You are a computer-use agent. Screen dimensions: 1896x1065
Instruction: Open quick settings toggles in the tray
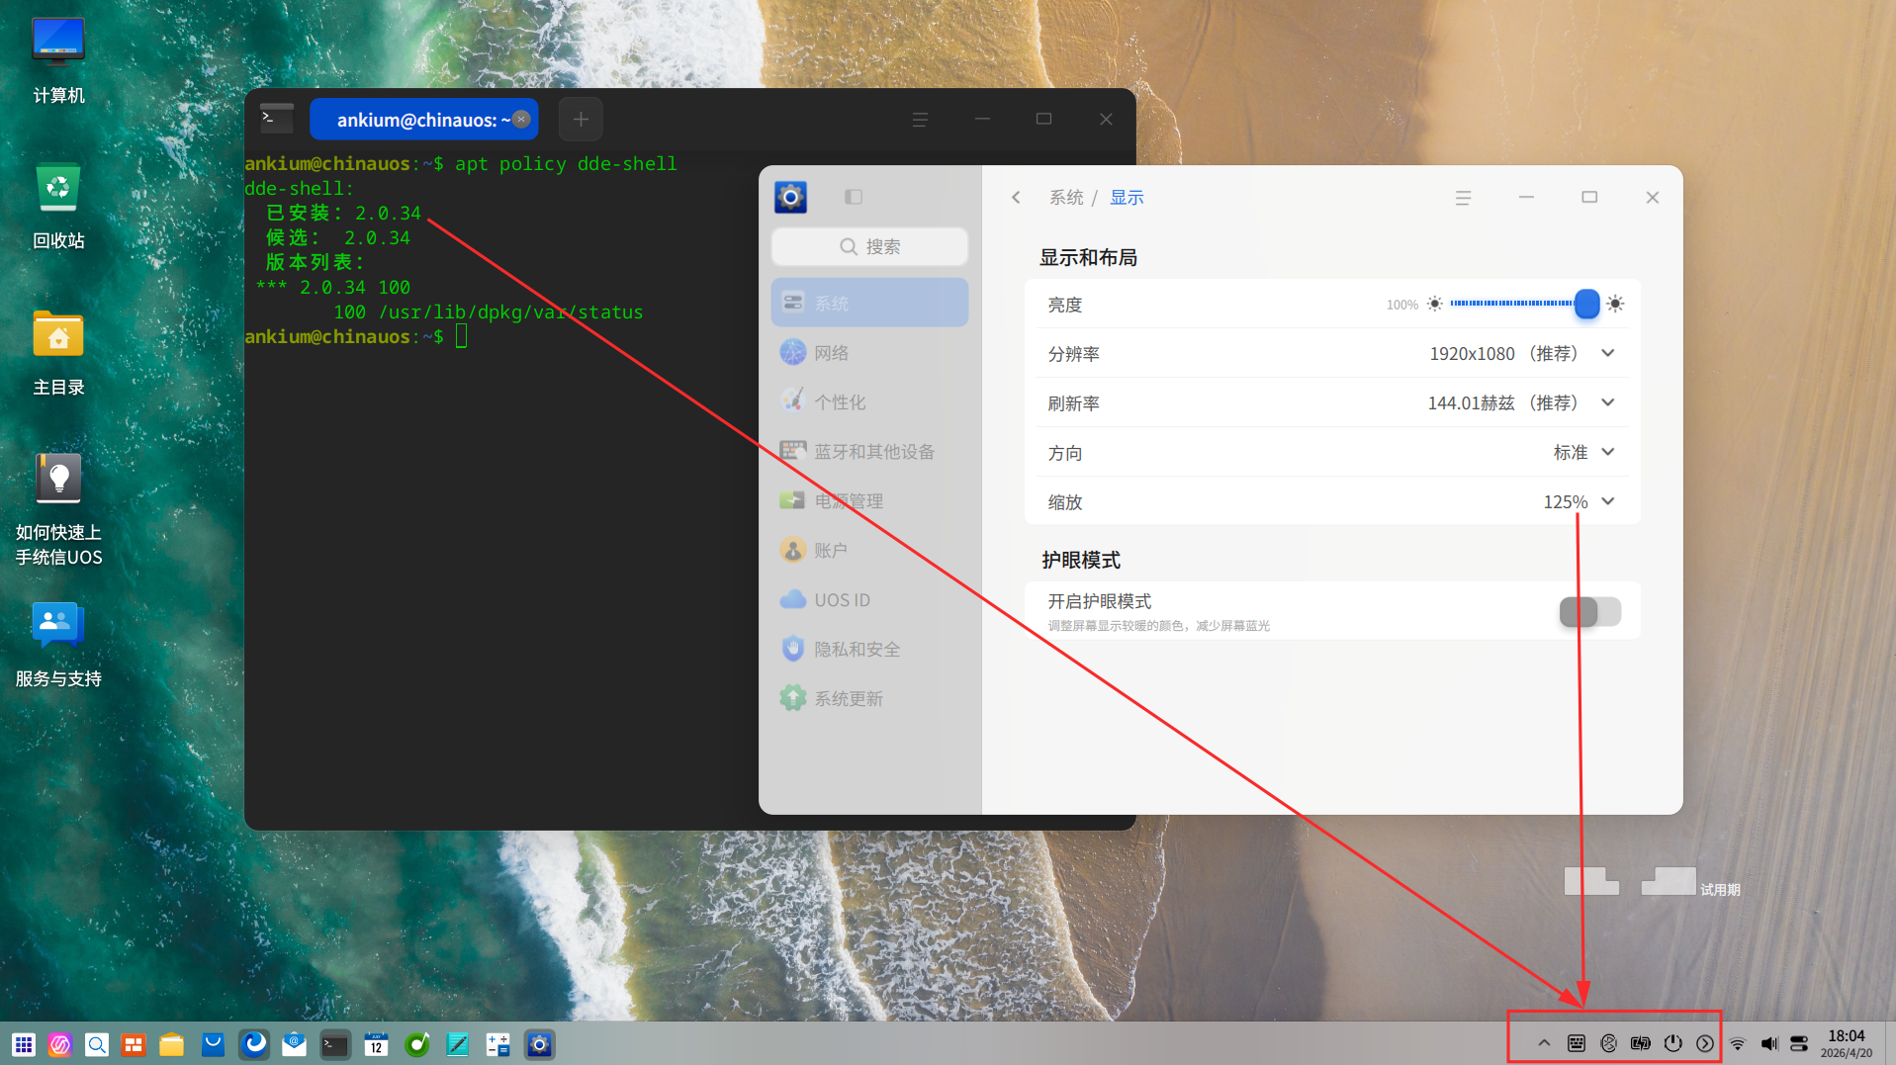(x=1799, y=1043)
